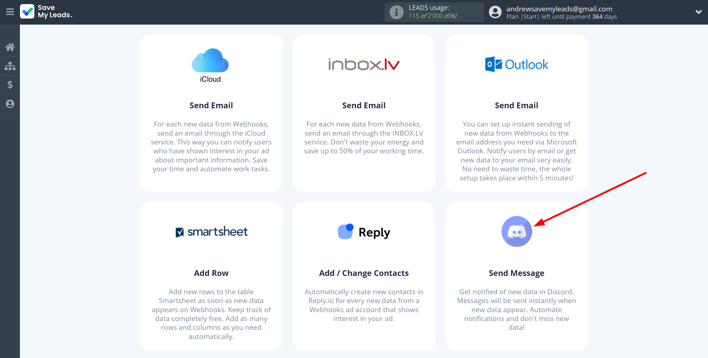Click Outlook Send Email title
Viewport: 708px width, 358px height.
click(516, 106)
